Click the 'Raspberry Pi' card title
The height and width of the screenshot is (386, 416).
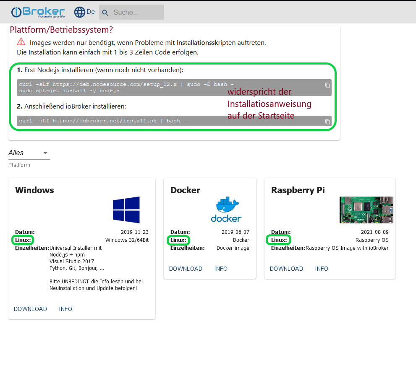coord(298,190)
